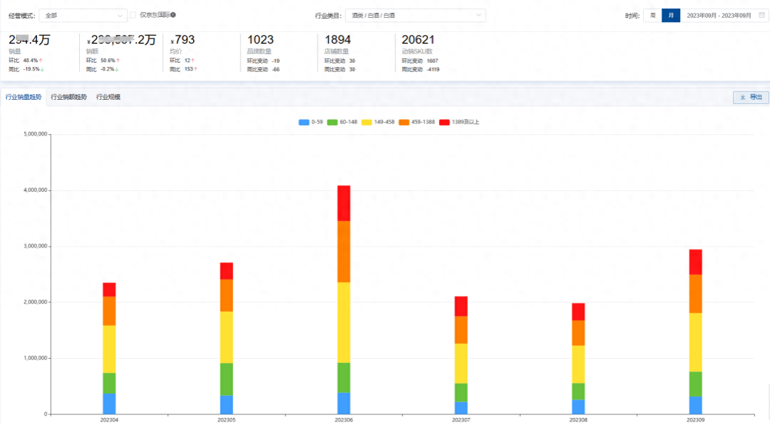The image size is (770, 425).
Task: Click the blue segment of 202304 bar
Action: pos(109,404)
